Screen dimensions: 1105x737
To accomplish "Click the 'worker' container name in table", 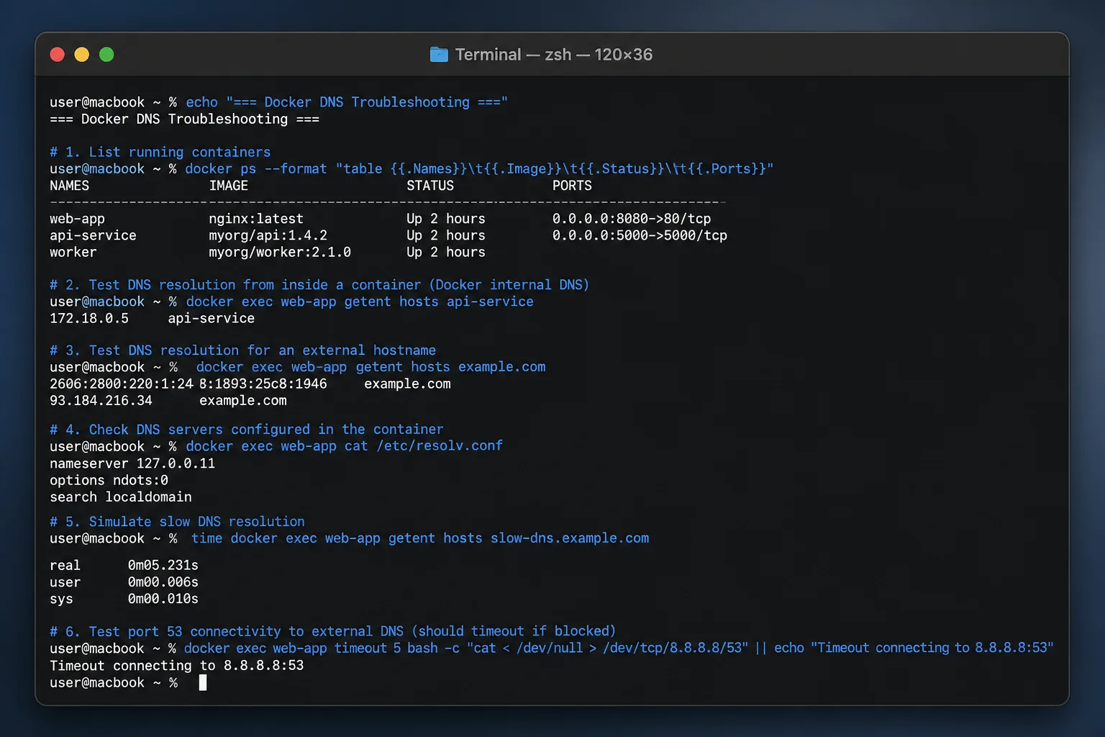I will click(x=73, y=252).
